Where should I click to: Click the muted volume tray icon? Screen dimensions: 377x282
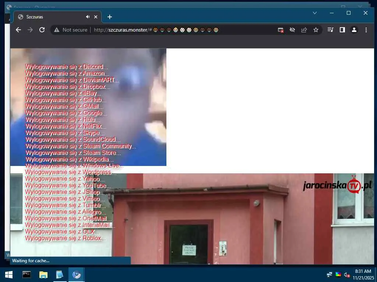(347, 274)
